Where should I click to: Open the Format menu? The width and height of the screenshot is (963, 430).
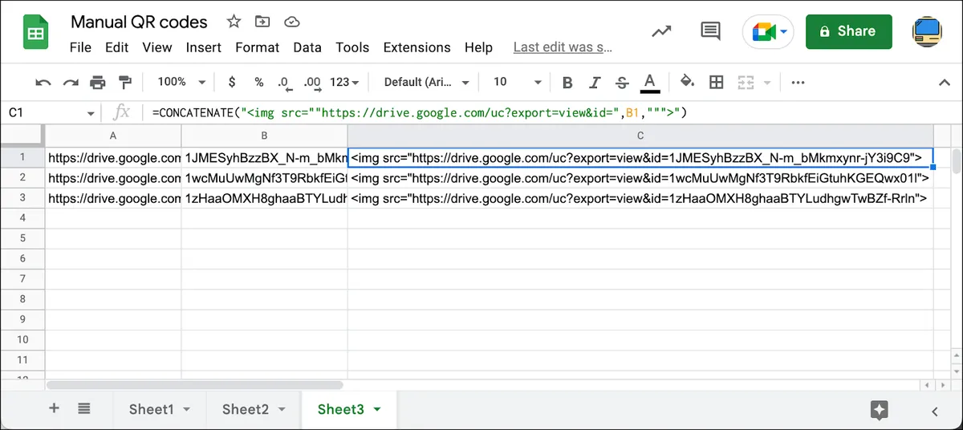click(x=258, y=47)
